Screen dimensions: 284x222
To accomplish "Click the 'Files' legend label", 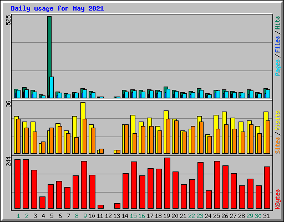I will 278,44.
